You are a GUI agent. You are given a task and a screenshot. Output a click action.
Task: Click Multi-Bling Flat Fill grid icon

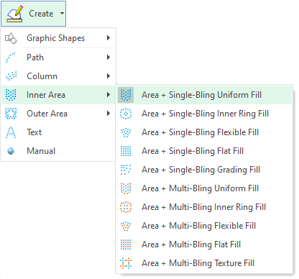point(126,244)
